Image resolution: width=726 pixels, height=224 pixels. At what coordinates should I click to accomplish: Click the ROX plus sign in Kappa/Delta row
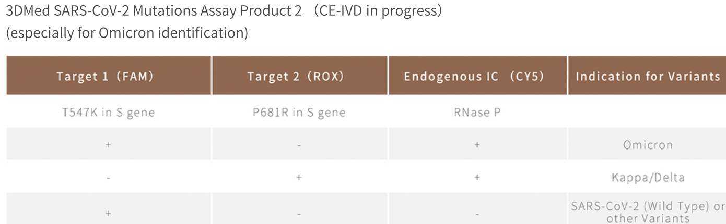(x=299, y=178)
